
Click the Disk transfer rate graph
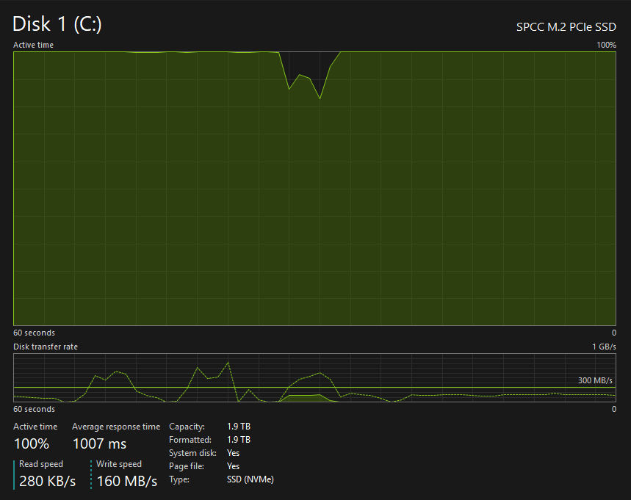pos(314,378)
